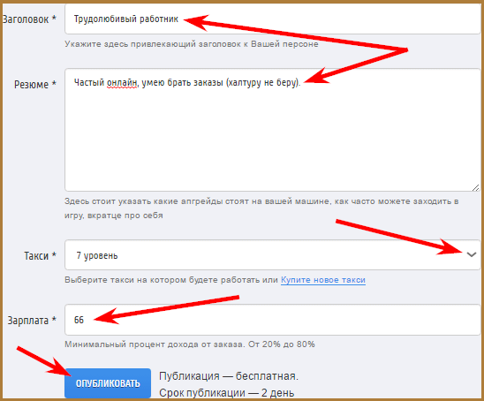Focus the Заголовок input field

click(273, 19)
